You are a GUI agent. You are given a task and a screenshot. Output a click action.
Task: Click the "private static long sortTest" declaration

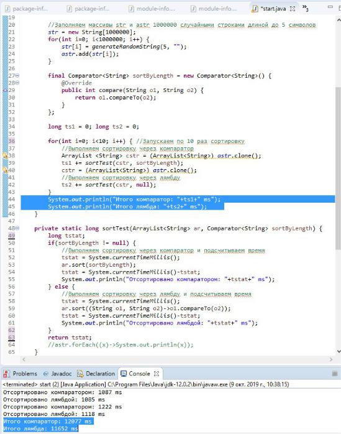coord(178,228)
